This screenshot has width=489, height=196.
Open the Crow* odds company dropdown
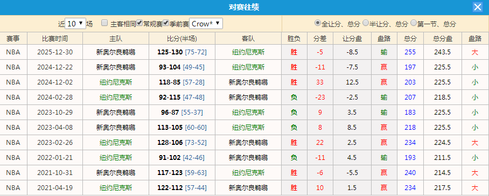coord(206,23)
